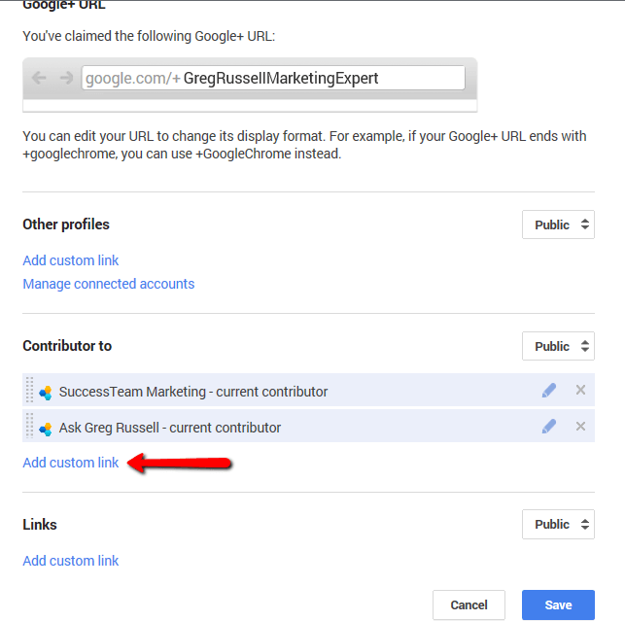Image resolution: width=625 pixels, height=621 pixels.
Task: Delete the Ask Greg Russell contributor link
Action: click(580, 426)
